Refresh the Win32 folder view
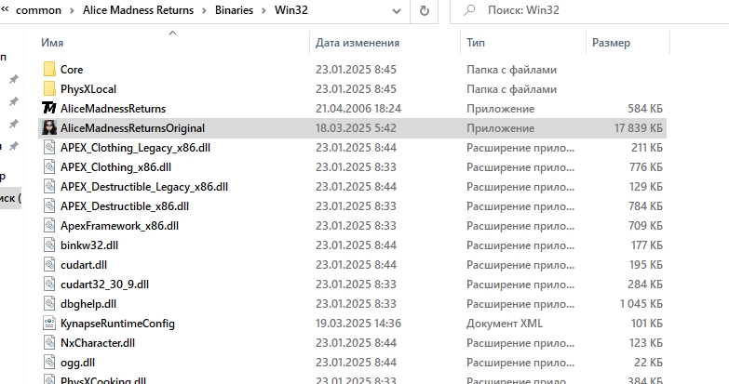 (x=424, y=10)
